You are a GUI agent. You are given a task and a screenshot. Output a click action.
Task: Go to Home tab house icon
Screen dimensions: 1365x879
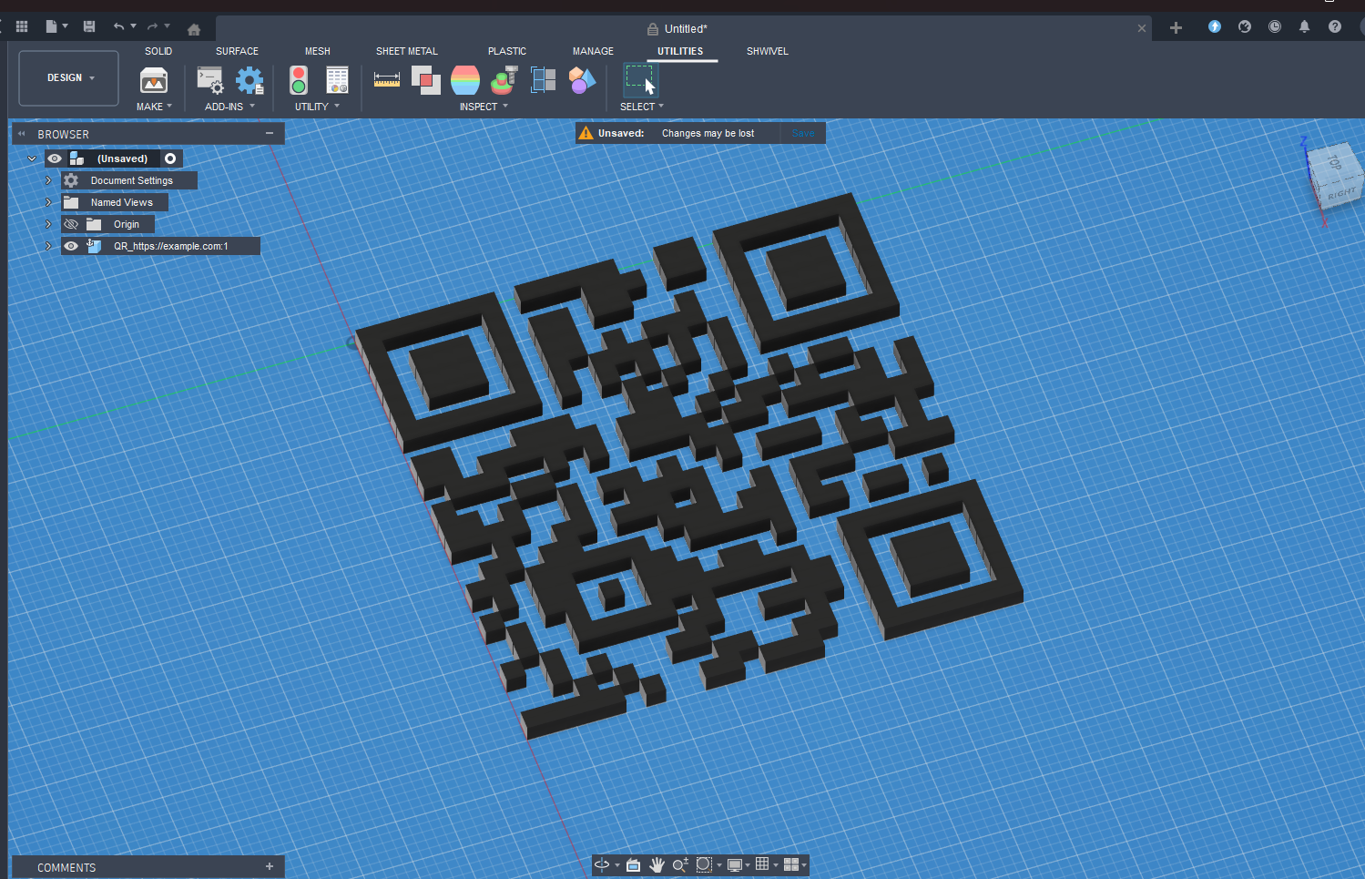pos(194,29)
